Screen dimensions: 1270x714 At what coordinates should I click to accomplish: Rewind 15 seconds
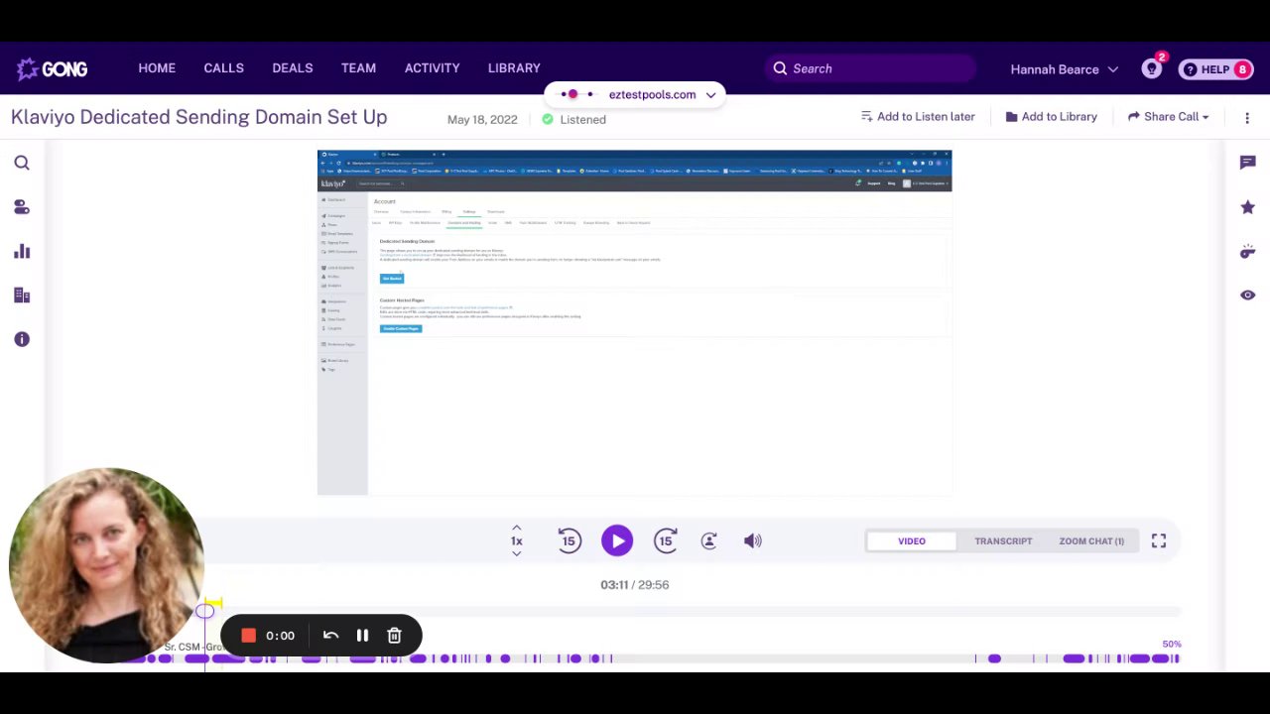tap(569, 540)
